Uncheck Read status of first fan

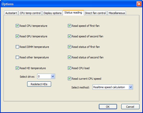pyautogui.click(x=69, y=47)
